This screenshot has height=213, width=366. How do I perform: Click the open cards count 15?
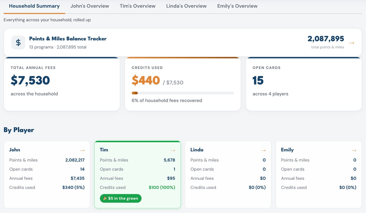click(258, 80)
